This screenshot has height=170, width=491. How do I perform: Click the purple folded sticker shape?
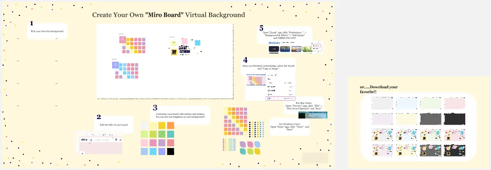tap(243, 144)
